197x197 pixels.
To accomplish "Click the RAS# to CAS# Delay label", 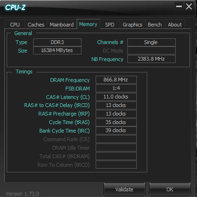I will point(57,106).
